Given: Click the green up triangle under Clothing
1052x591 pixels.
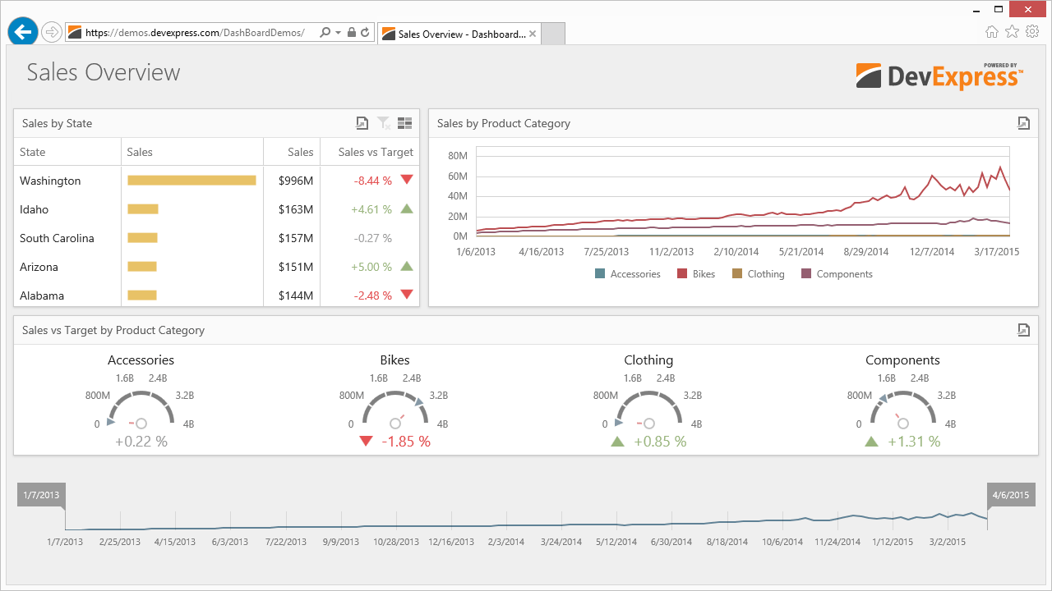Looking at the screenshot, I should pos(618,442).
